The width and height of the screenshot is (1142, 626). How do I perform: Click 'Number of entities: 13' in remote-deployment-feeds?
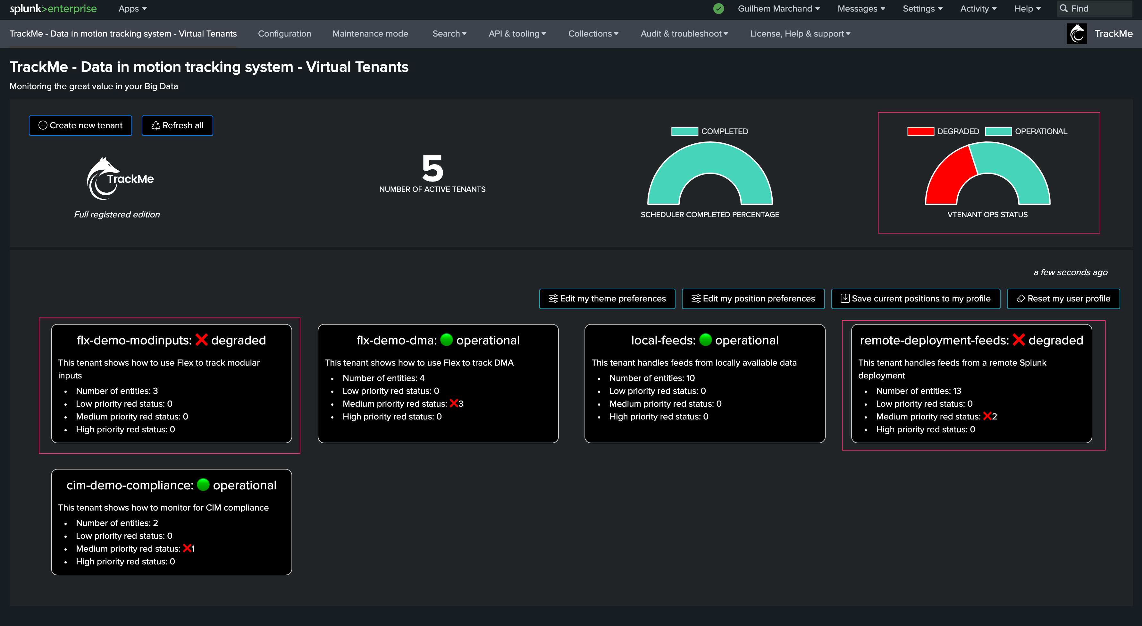(x=919, y=391)
